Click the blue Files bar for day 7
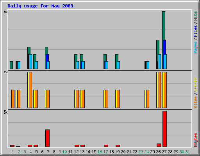Screen dimensions: 200x156 [47, 58]
